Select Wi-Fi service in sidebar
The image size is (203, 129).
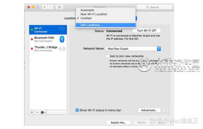click(48, 30)
